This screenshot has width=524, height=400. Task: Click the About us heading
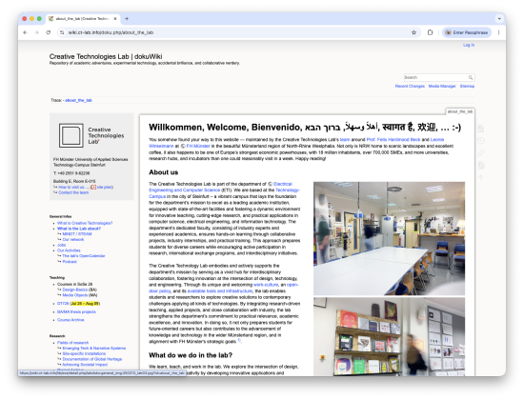click(x=164, y=172)
